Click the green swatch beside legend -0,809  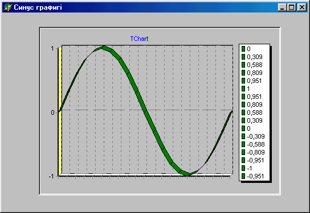[243, 152]
